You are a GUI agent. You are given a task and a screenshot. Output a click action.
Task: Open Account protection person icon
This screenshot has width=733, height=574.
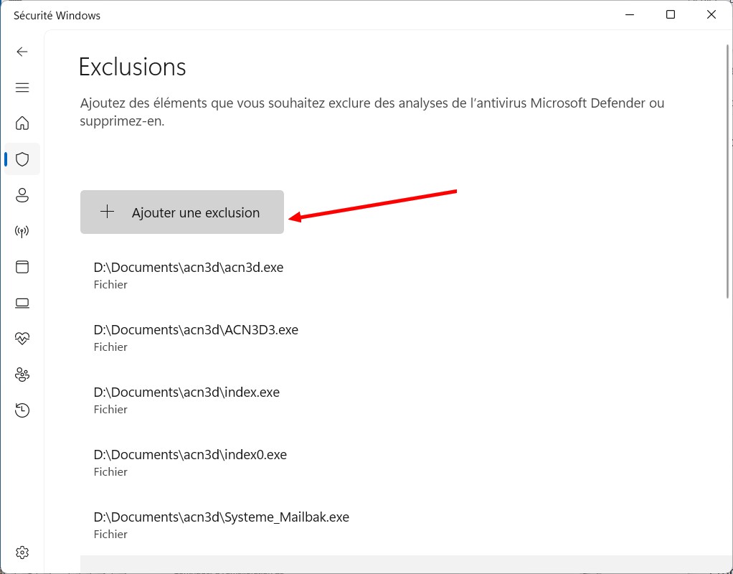click(x=22, y=195)
